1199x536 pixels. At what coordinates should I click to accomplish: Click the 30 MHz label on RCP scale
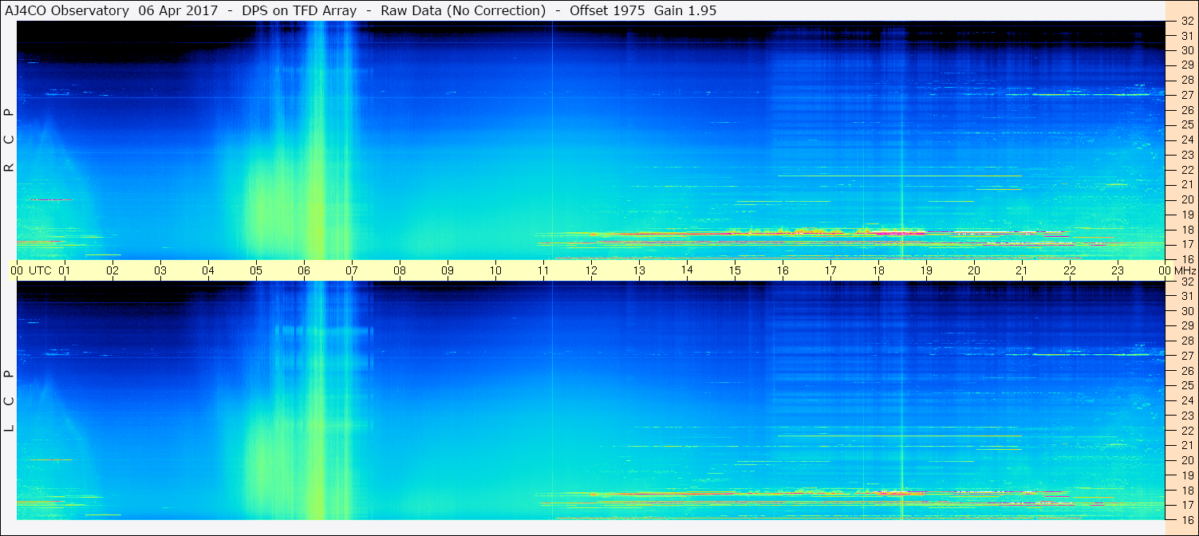coord(1187,50)
